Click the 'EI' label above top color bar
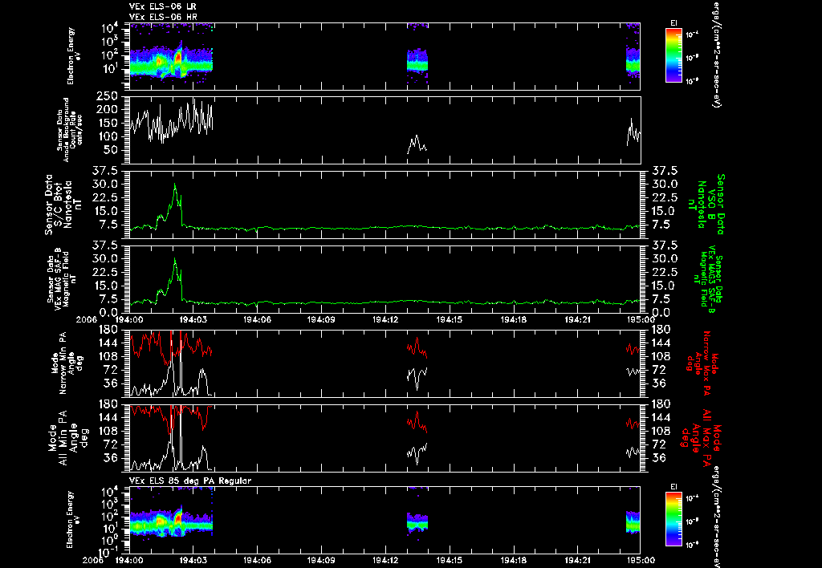822x568 pixels. tap(673, 23)
